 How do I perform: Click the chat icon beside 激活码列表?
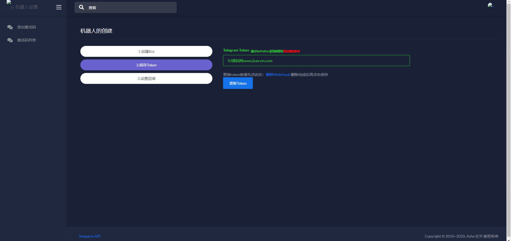(x=10, y=40)
